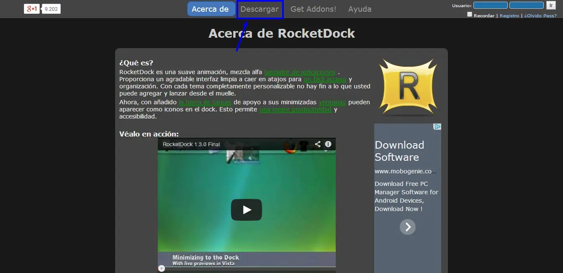Click the Véalo en acción: heading
Viewport: 563px width, 273px height.
click(149, 134)
